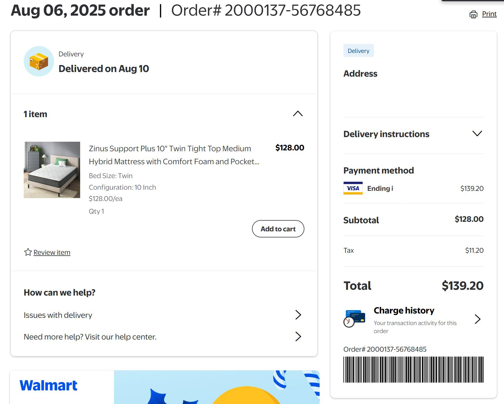This screenshot has width=504, height=404.
Task: Click the order barcode image
Action: (413, 370)
